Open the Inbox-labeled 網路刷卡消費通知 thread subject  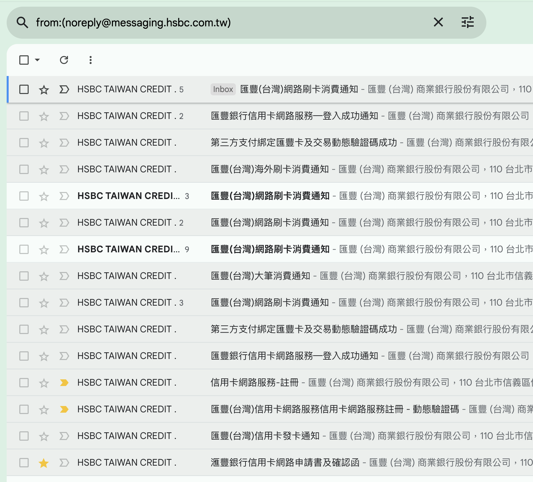[299, 89]
